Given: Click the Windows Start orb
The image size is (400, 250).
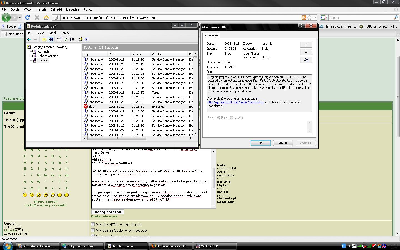Looking at the screenshot, I should pyautogui.click(x=7, y=246).
